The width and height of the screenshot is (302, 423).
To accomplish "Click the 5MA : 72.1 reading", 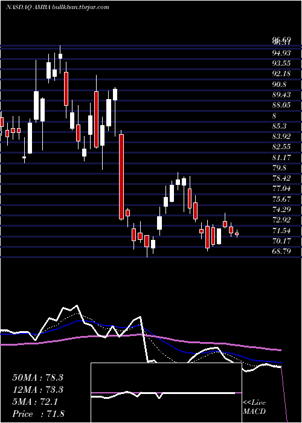I will coord(34,402).
